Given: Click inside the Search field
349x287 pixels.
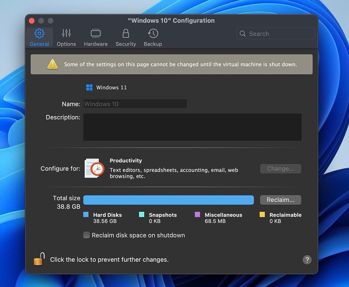Looking at the screenshot, I should (275, 33).
